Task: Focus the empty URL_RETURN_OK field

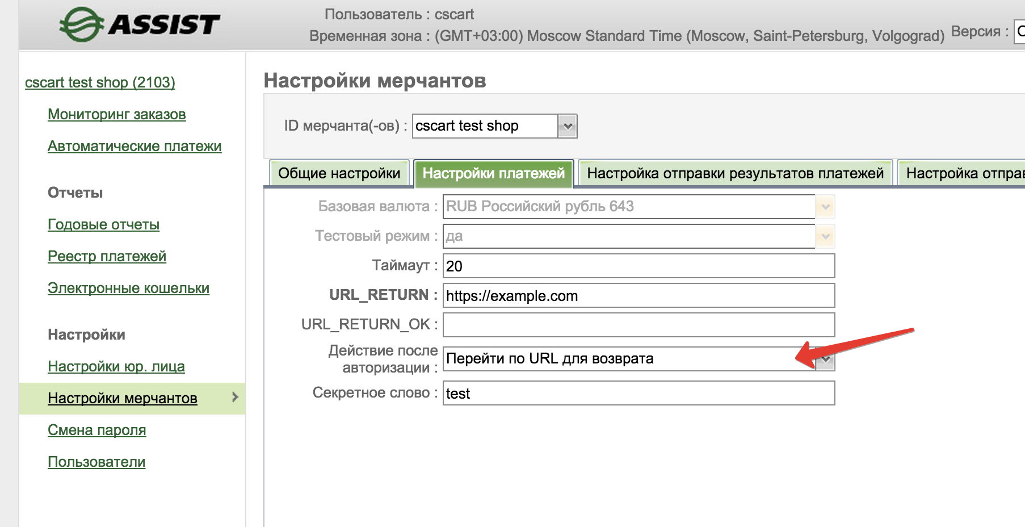Action: click(638, 325)
